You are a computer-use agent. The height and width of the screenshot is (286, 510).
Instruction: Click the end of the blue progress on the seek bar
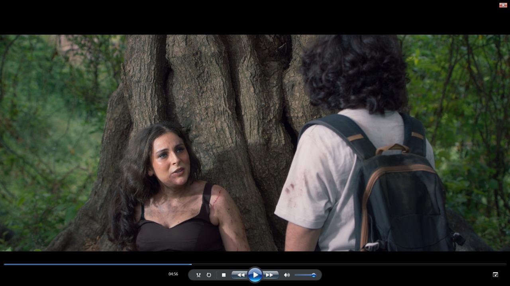[x=191, y=264]
